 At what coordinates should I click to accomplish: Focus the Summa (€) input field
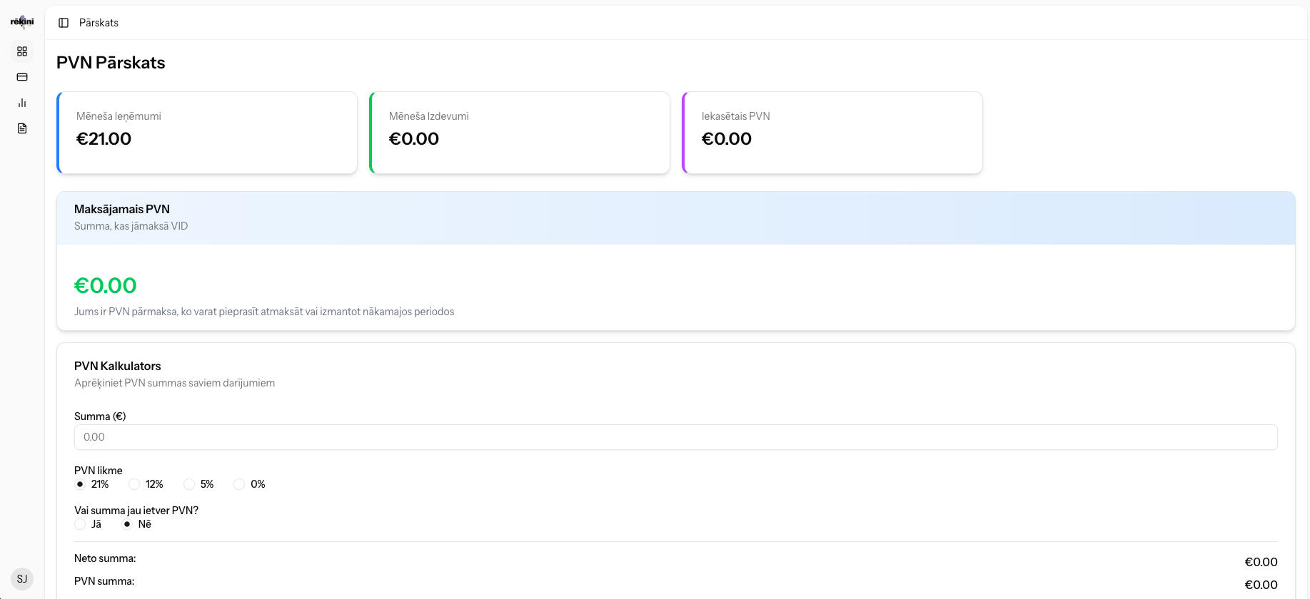(x=675, y=437)
